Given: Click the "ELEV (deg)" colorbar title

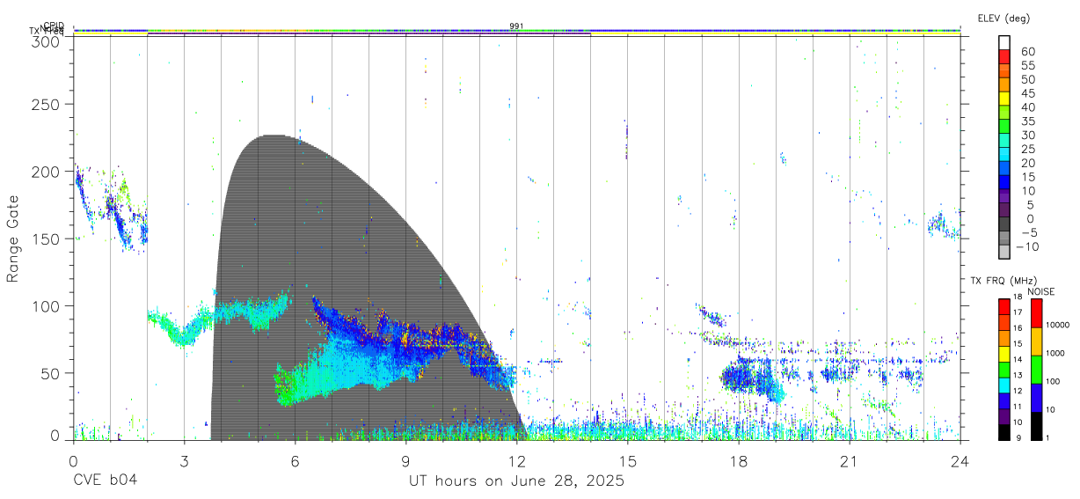Looking at the screenshot, I should pos(1003,18).
